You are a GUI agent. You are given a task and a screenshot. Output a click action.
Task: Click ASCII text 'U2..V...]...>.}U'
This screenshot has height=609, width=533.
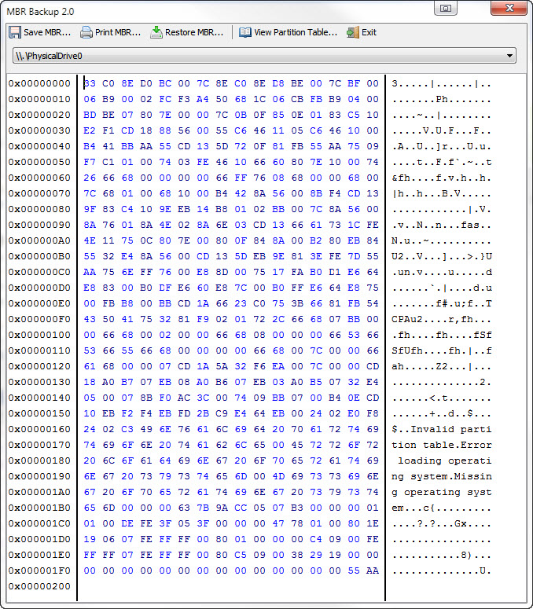click(442, 256)
